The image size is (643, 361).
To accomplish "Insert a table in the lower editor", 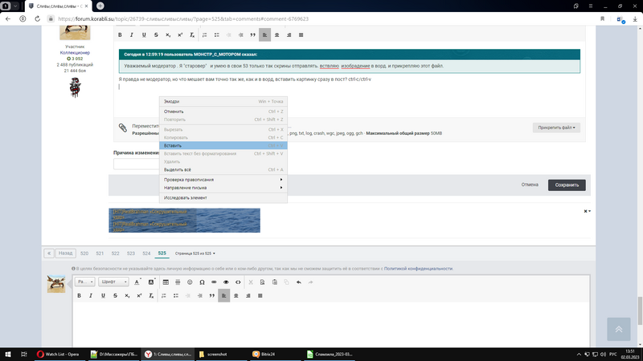I will tap(166, 282).
